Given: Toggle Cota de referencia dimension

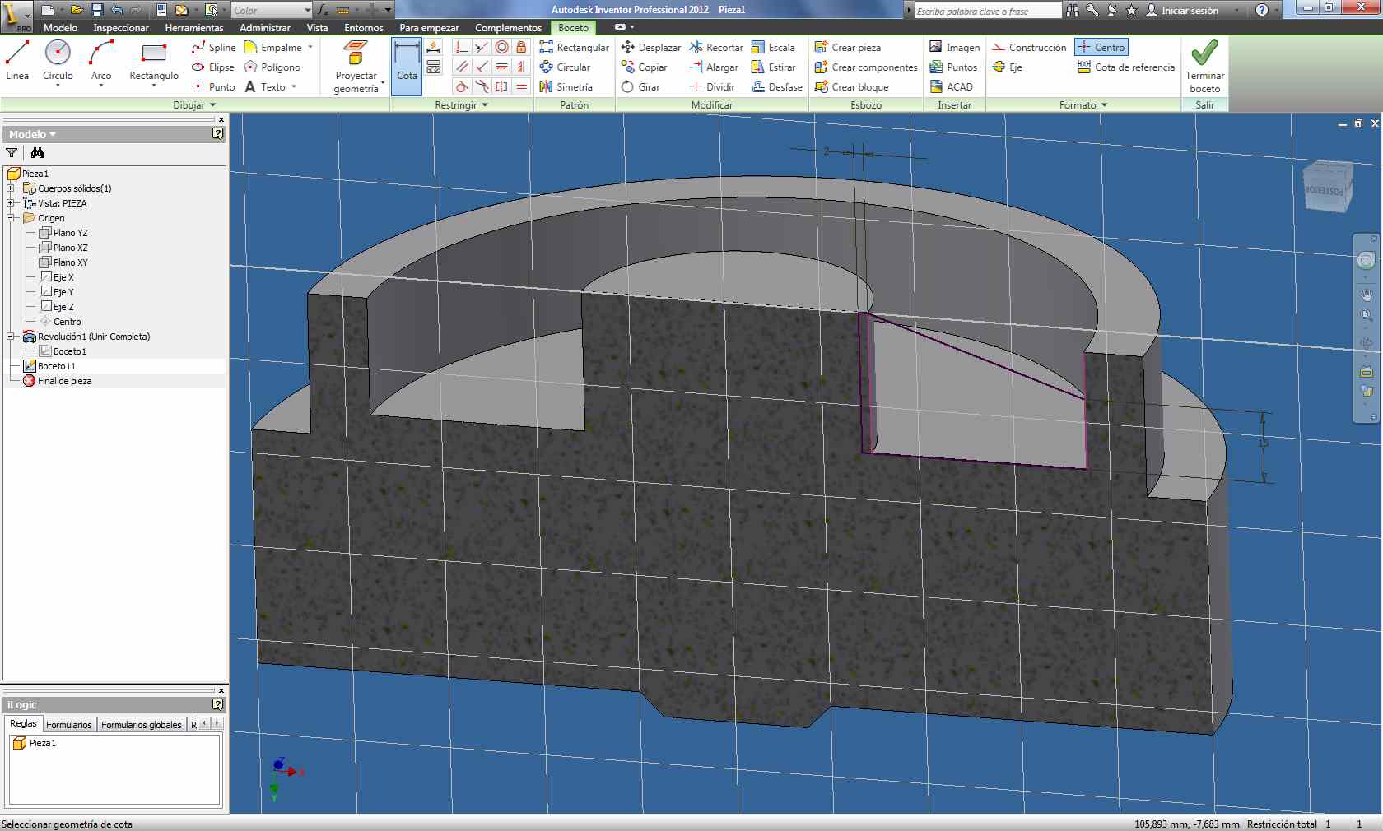Looking at the screenshot, I should point(1125,67).
